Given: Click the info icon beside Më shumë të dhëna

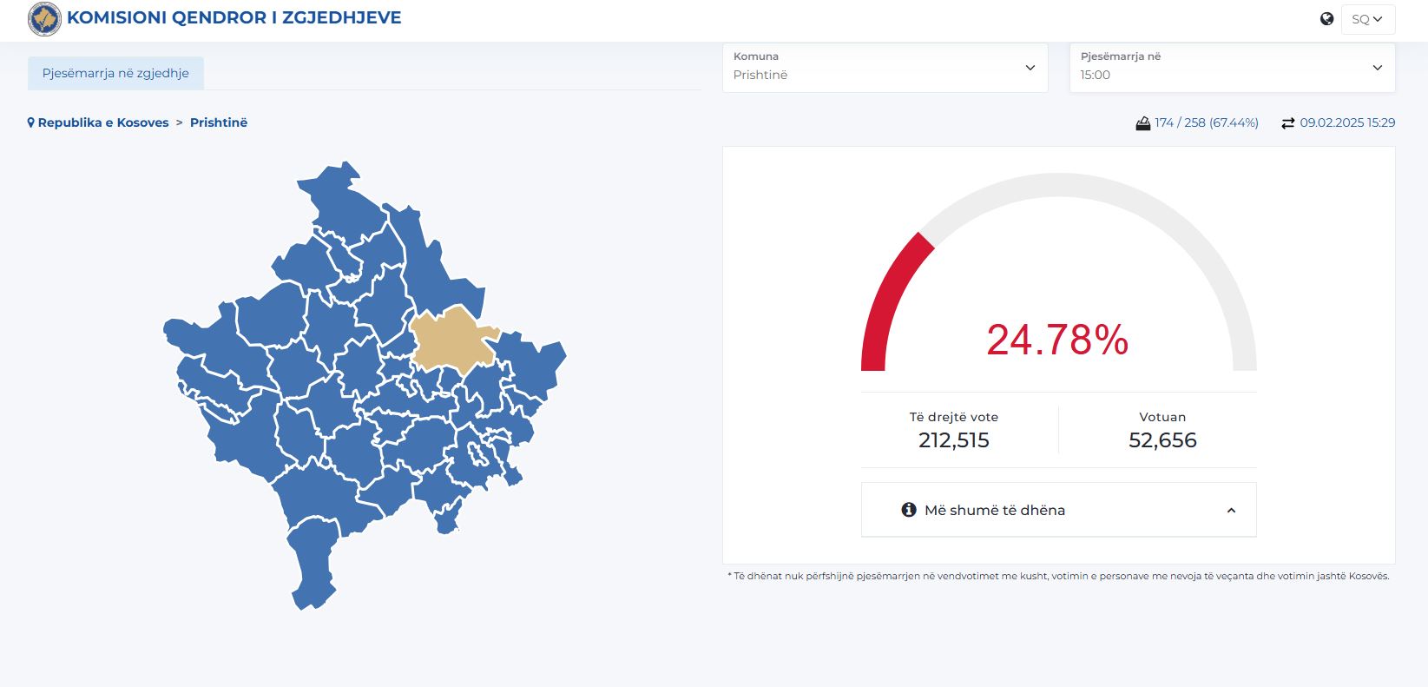Looking at the screenshot, I should click(x=909, y=510).
